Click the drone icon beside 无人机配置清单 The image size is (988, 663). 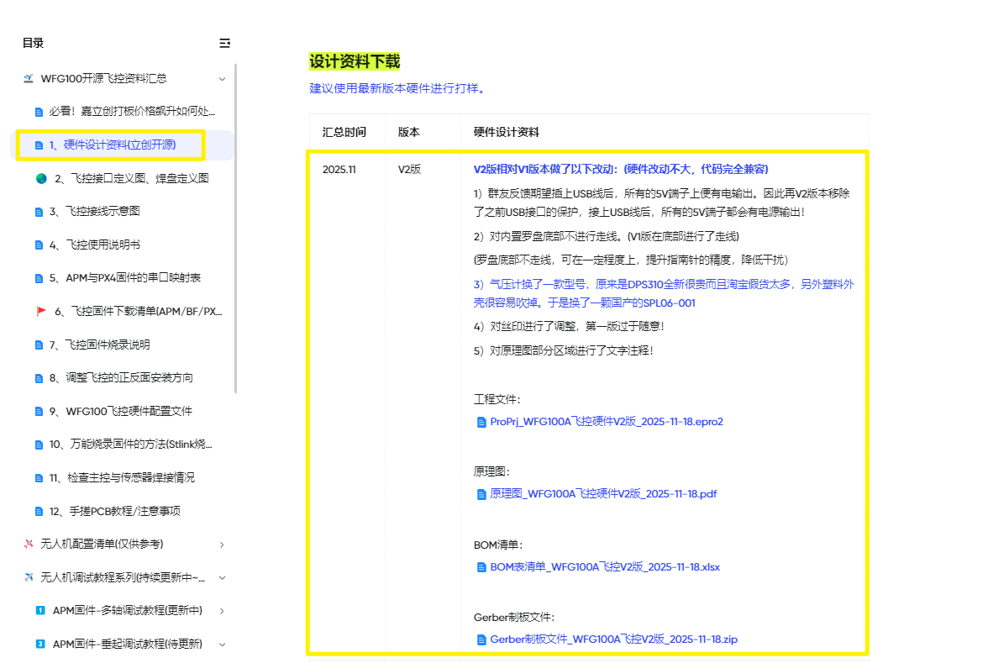pos(29,544)
